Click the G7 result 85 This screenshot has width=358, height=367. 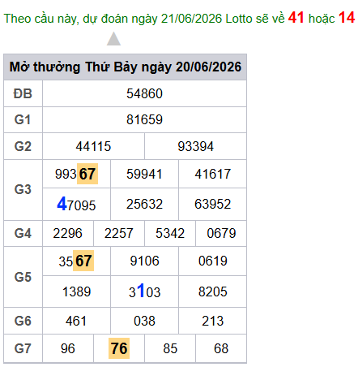pos(170,348)
